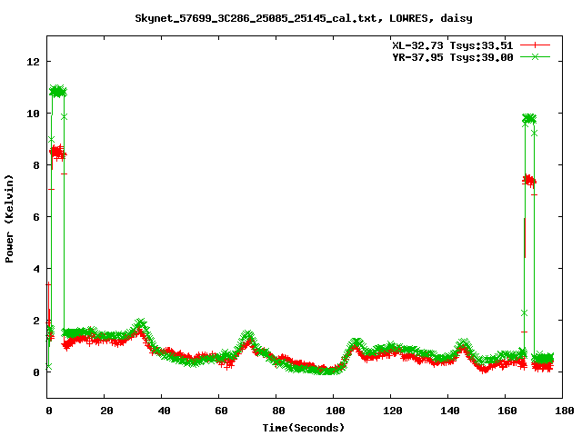
Task: Click x-axis tick label '160'
Action: coord(507,411)
